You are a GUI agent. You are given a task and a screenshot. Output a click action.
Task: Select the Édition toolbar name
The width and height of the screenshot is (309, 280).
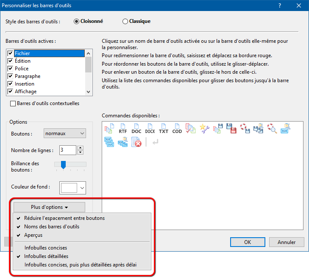(22, 61)
